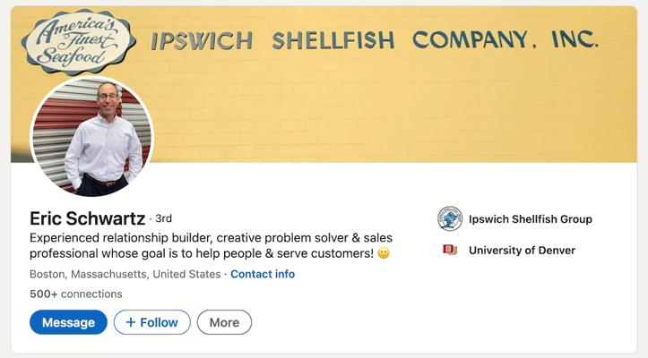This screenshot has width=648, height=358.
Task: Click Eric Schwartz's profile photo
Action: (92, 137)
